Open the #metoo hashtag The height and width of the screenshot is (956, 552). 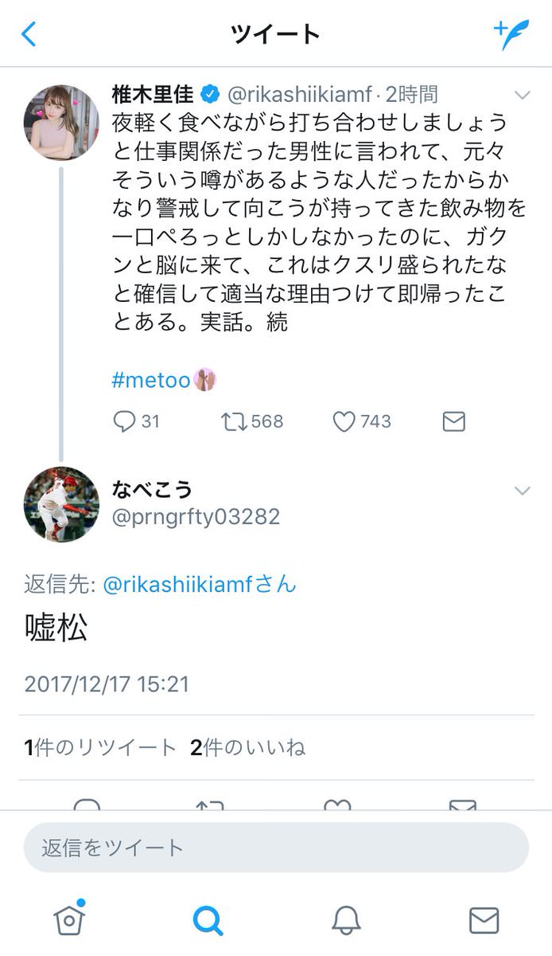tap(151, 380)
